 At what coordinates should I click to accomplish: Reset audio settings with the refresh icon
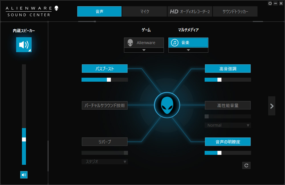click(x=246, y=165)
